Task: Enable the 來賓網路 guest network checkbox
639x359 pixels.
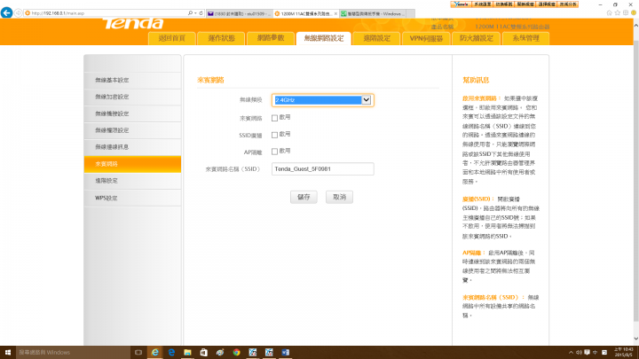Action: click(x=274, y=118)
